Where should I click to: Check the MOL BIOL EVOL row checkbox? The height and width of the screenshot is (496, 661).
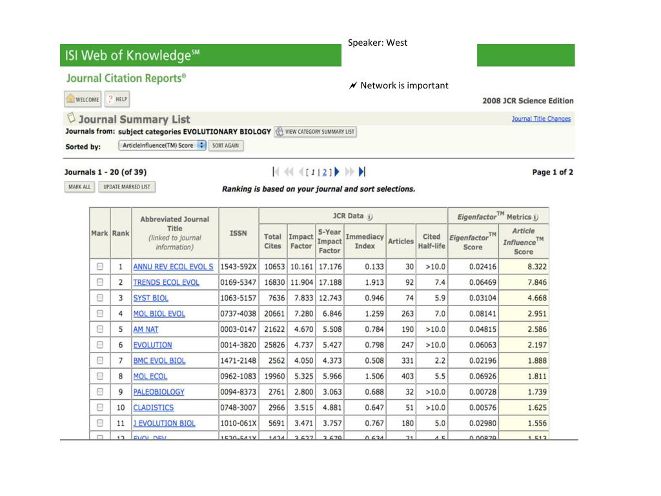[100, 313]
